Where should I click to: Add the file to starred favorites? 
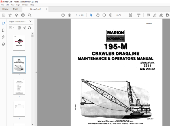pos(10,15)
